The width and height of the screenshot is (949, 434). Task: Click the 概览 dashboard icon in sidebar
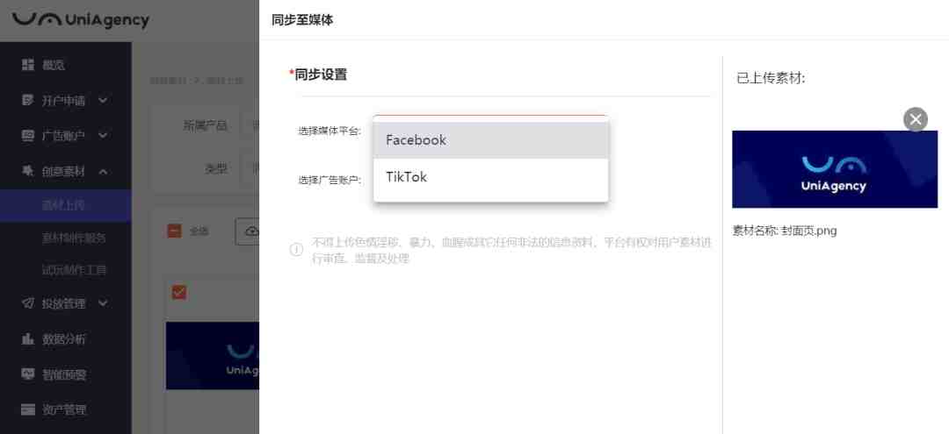28,65
